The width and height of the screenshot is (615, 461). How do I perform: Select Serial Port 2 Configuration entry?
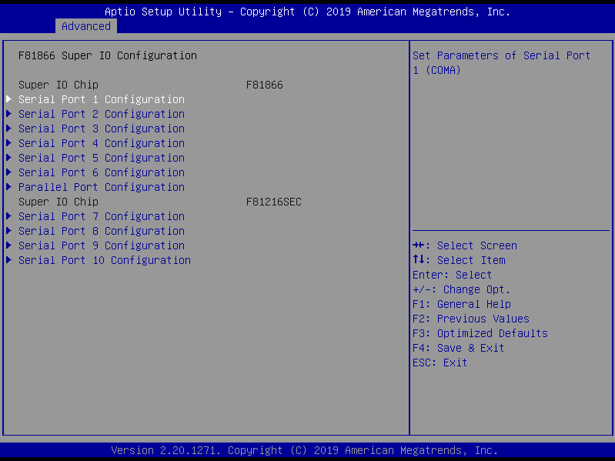pyautogui.click(x=102, y=114)
